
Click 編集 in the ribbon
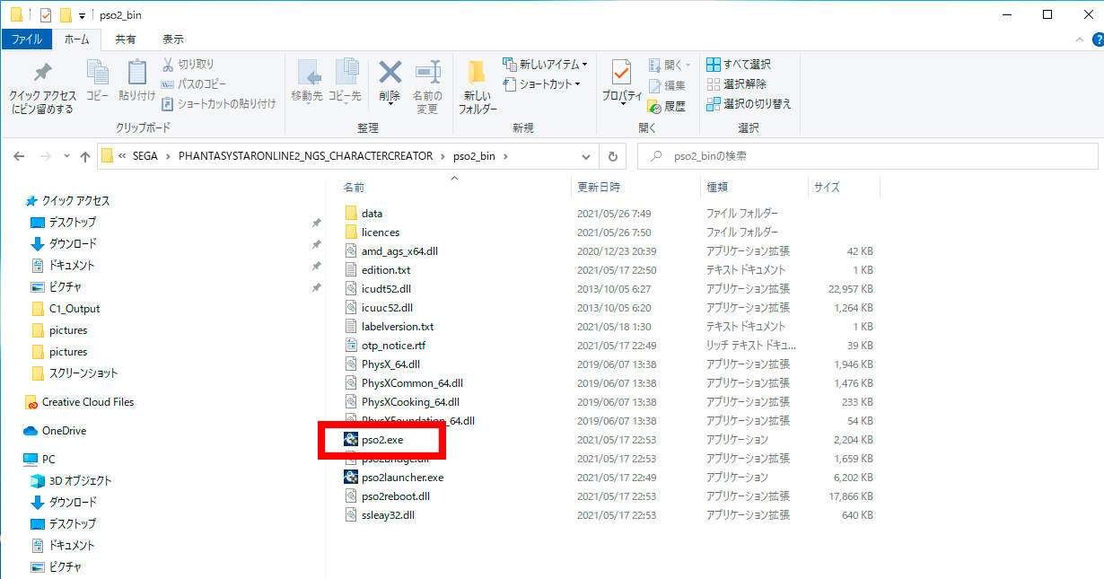pos(667,85)
